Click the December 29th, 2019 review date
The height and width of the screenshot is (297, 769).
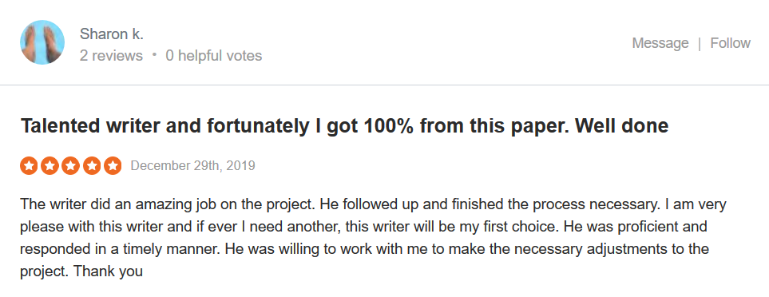(192, 165)
